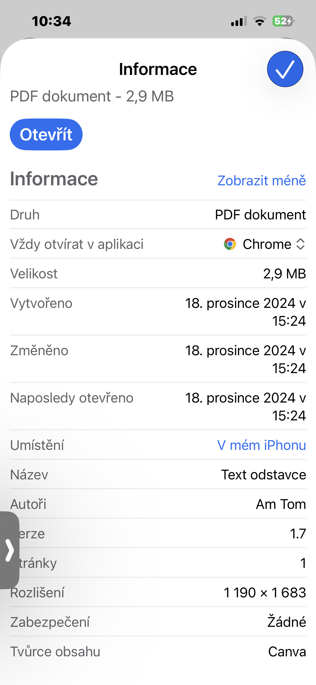
Task: Open the V mém iPhonu location link
Action: [x=261, y=445]
